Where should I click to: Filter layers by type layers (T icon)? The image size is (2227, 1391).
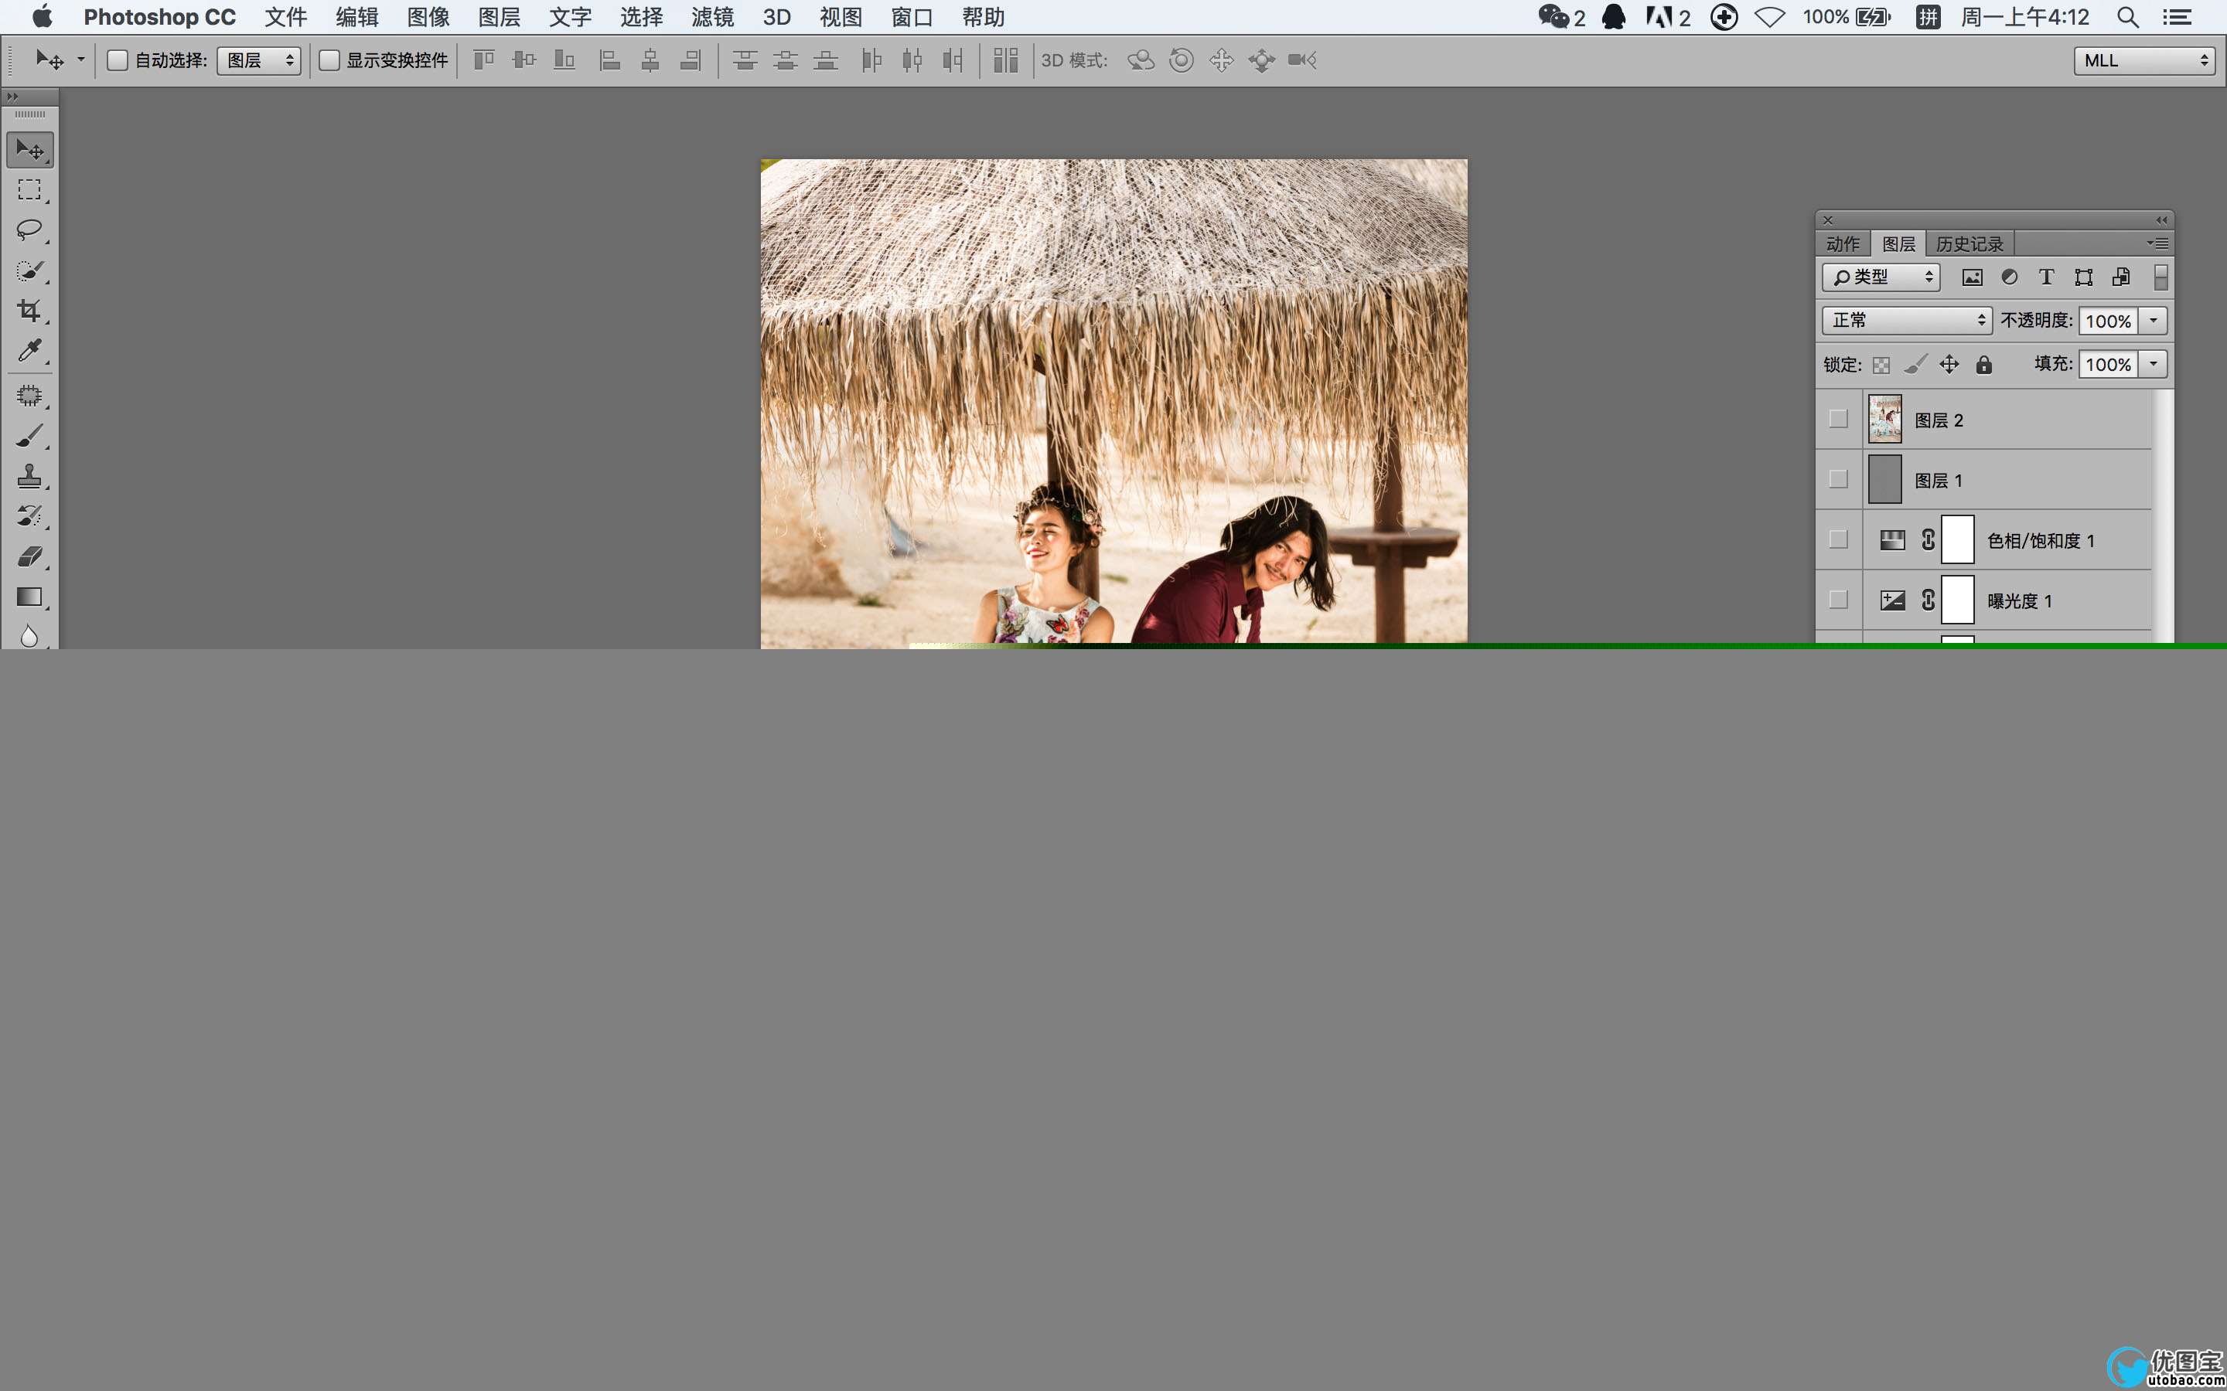click(x=2046, y=278)
